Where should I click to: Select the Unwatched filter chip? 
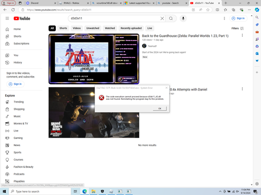click(93, 28)
